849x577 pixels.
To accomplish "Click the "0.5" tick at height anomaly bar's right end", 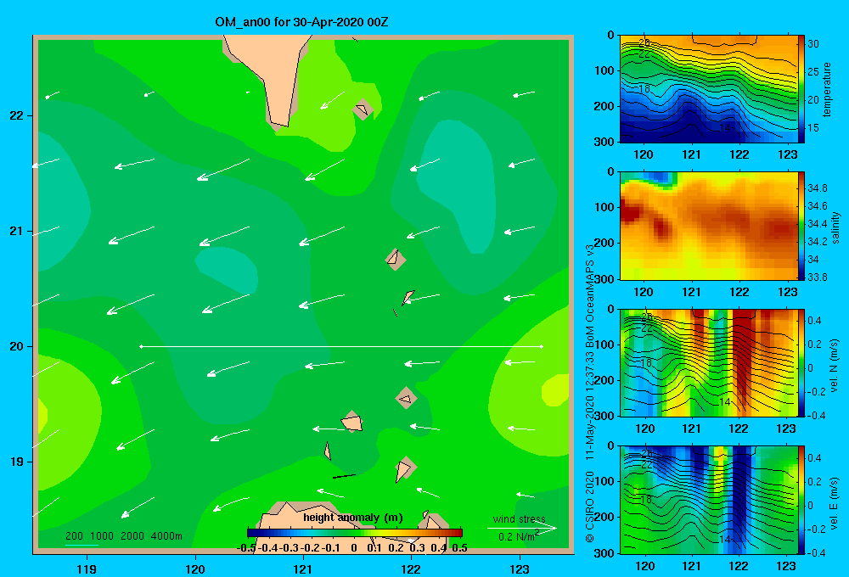I will pos(459,548).
